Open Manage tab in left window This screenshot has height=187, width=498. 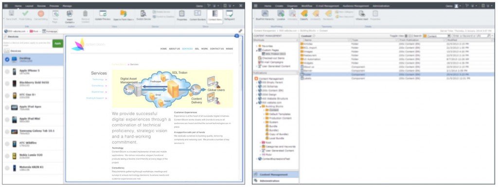(x=67, y=6)
